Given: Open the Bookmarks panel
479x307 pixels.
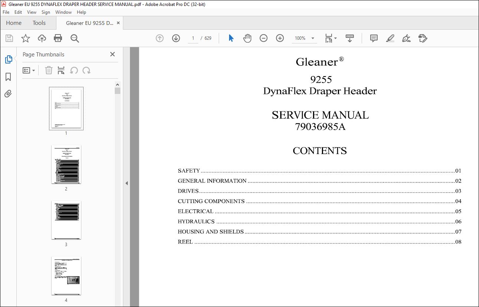Looking at the screenshot, I should pyautogui.click(x=8, y=77).
